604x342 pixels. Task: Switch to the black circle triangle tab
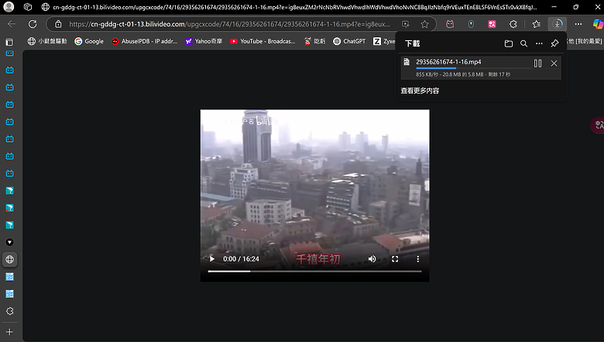point(9,242)
